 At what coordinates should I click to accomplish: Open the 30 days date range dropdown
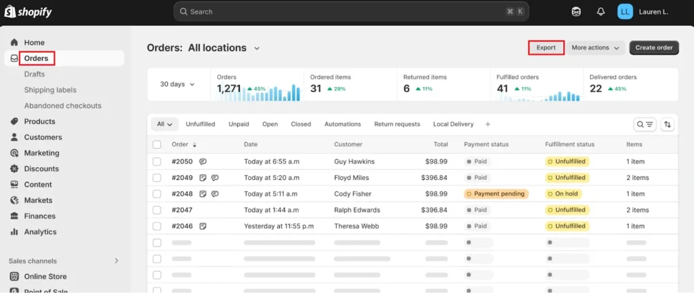point(178,85)
